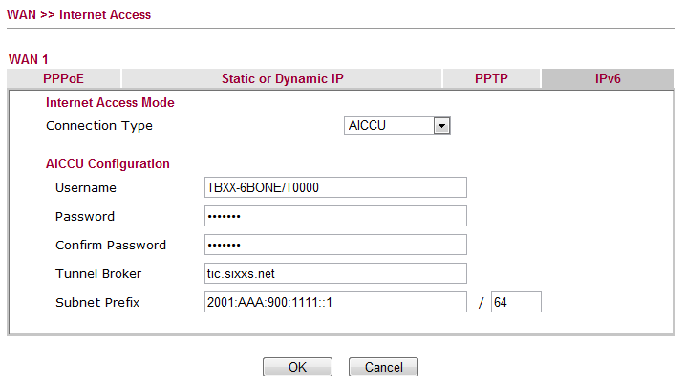Viewport: 685px width, 387px height.
Task: Switch to the PPPoE tab
Action: pyautogui.click(x=63, y=78)
